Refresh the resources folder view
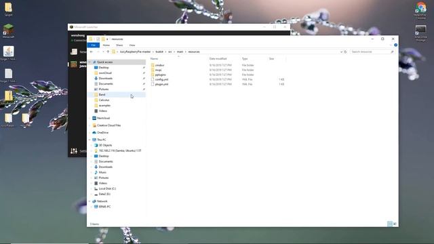434x244 pixels. click(x=345, y=52)
